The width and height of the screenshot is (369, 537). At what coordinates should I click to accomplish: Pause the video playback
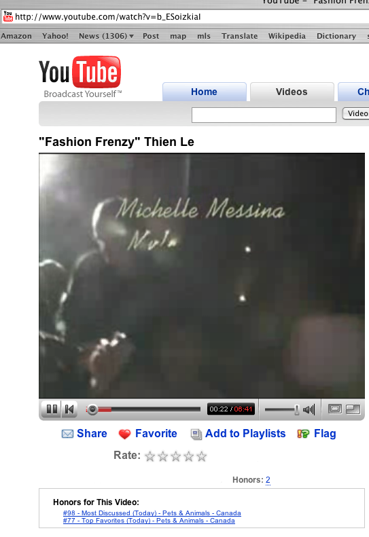pyautogui.click(x=52, y=409)
